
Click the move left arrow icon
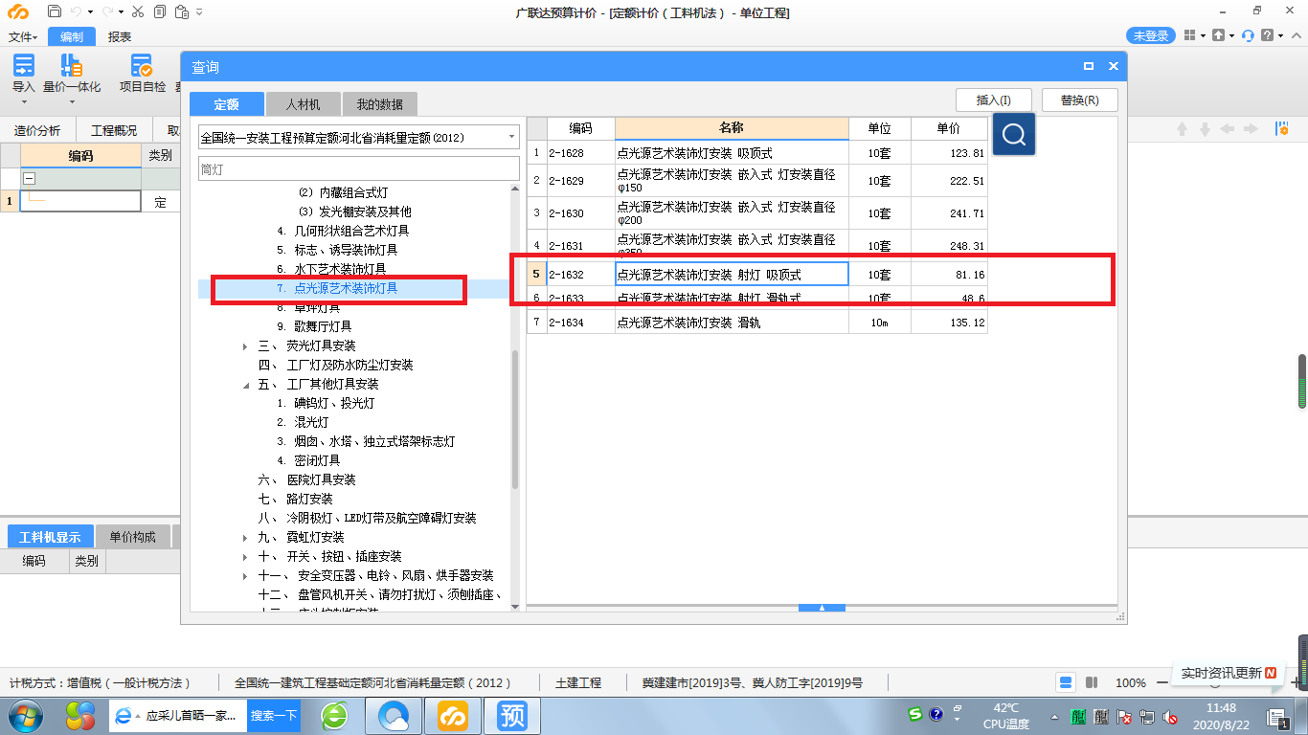(1228, 129)
